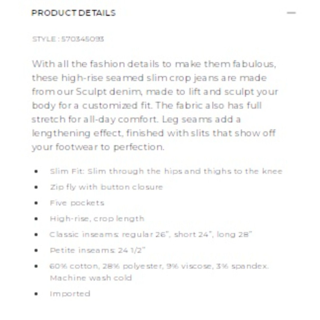Click the bullet dot beside High-rise
The width and height of the screenshot is (320, 320).
point(36,219)
